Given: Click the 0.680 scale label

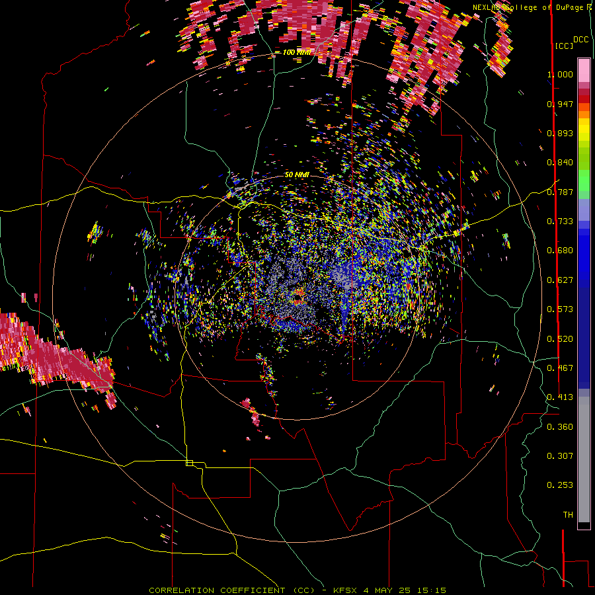Looking at the screenshot, I should (x=560, y=251).
